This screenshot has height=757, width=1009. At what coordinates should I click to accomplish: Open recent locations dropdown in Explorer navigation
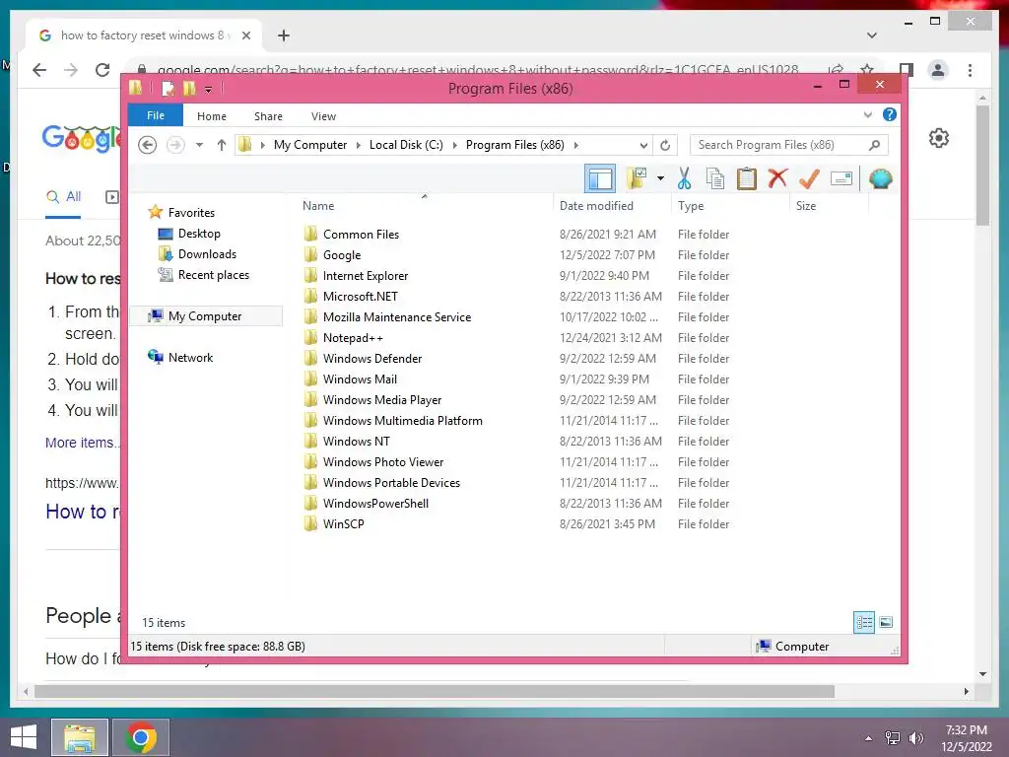point(199,145)
